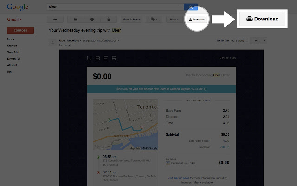
Task: Click the credit card icon next to Personal
Action: coord(168,163)
